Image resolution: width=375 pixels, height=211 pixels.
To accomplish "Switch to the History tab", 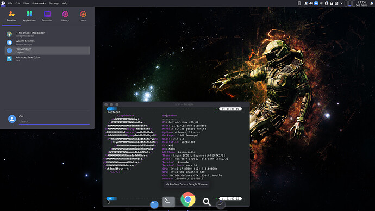I will pyautogui.click(x=65, y=16).
